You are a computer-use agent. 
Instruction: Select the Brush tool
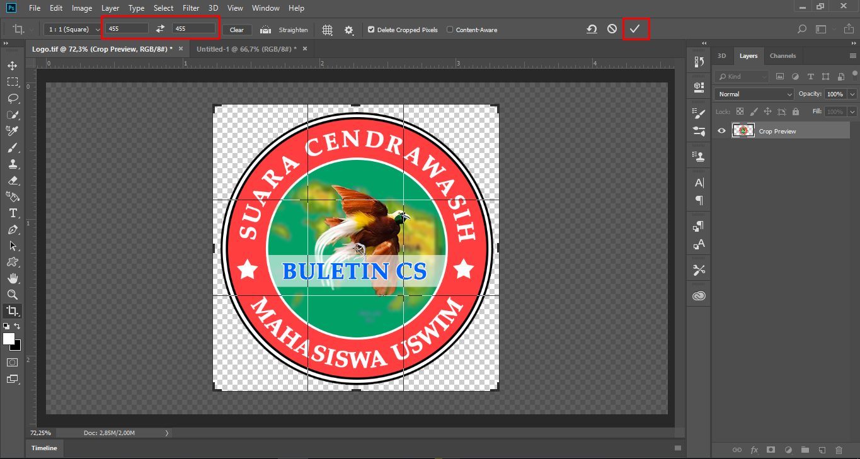click(12, 148)
